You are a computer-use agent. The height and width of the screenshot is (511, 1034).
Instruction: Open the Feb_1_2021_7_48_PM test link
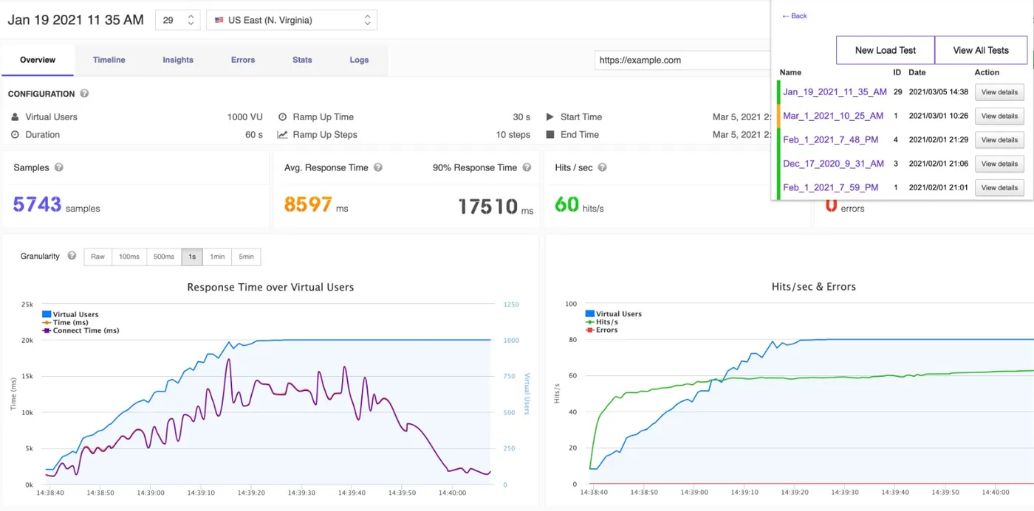pyautogui.click(x=830, y=139)
